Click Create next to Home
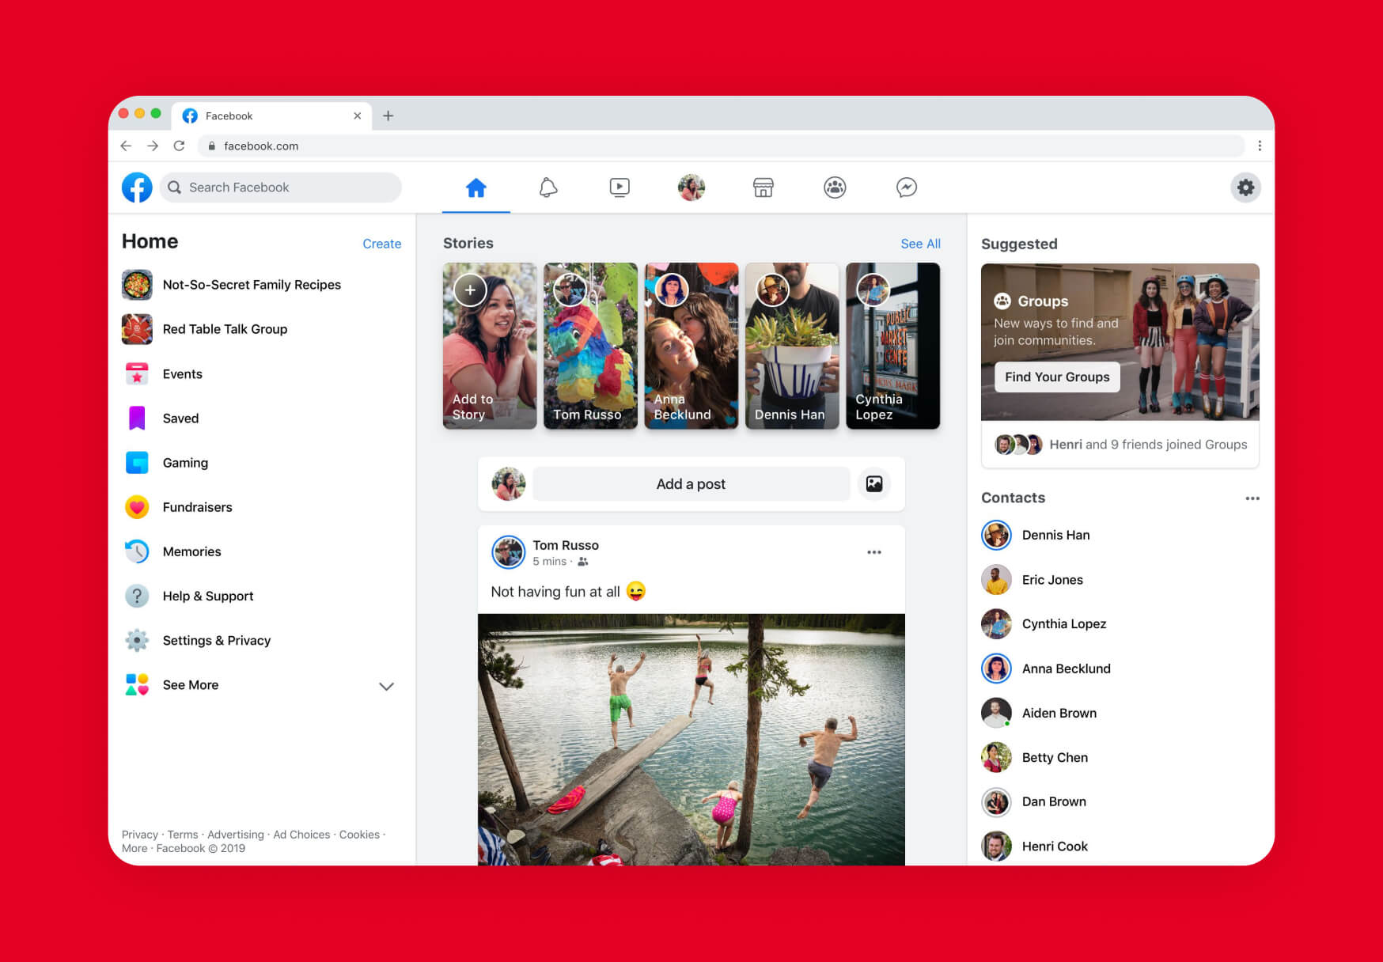The height and width of the screenshot is (962, 1383). click(381, 244)
